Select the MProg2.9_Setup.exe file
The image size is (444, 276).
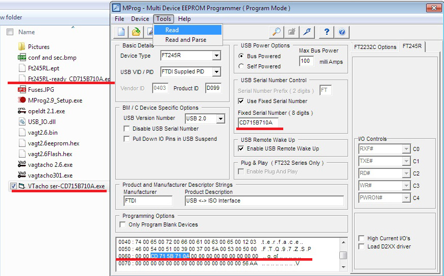click(55, 101)
